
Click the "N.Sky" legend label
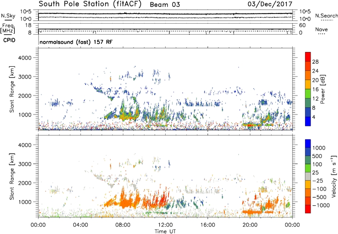(8, 16)
